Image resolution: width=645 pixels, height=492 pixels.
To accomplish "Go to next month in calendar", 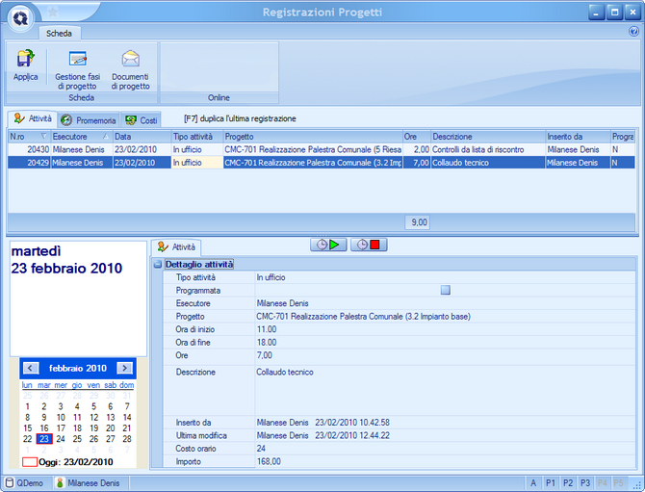I will coord(124,368).
